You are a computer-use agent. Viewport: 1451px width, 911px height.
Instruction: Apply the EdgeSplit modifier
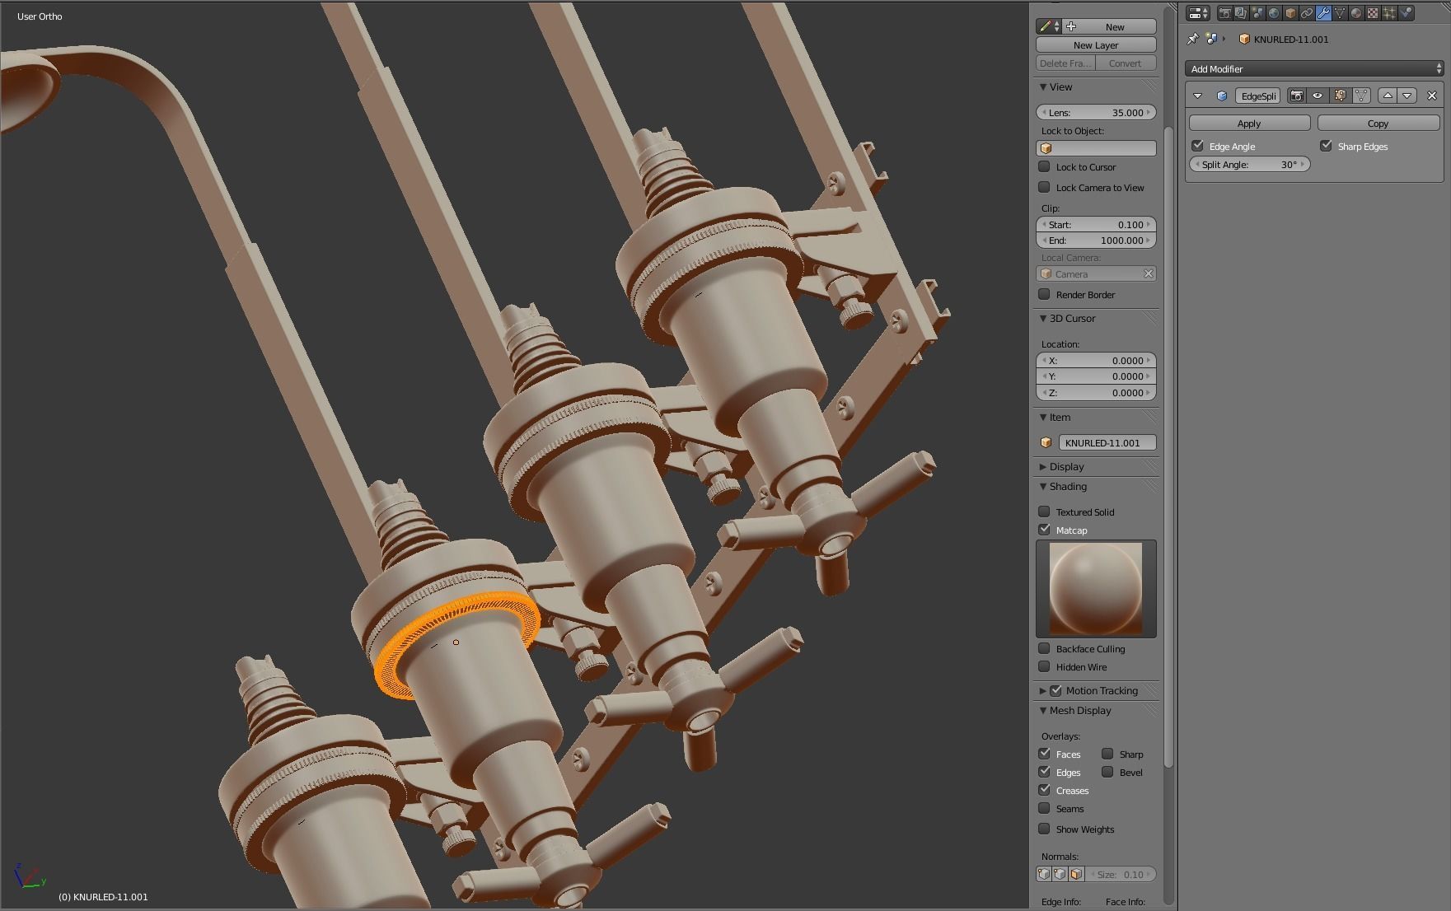[1249, 123]
